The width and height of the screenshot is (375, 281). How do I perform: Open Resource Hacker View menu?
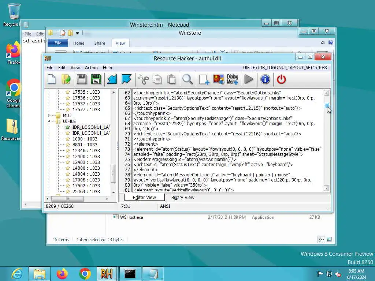pyautogui.click(x=75, y=68)
